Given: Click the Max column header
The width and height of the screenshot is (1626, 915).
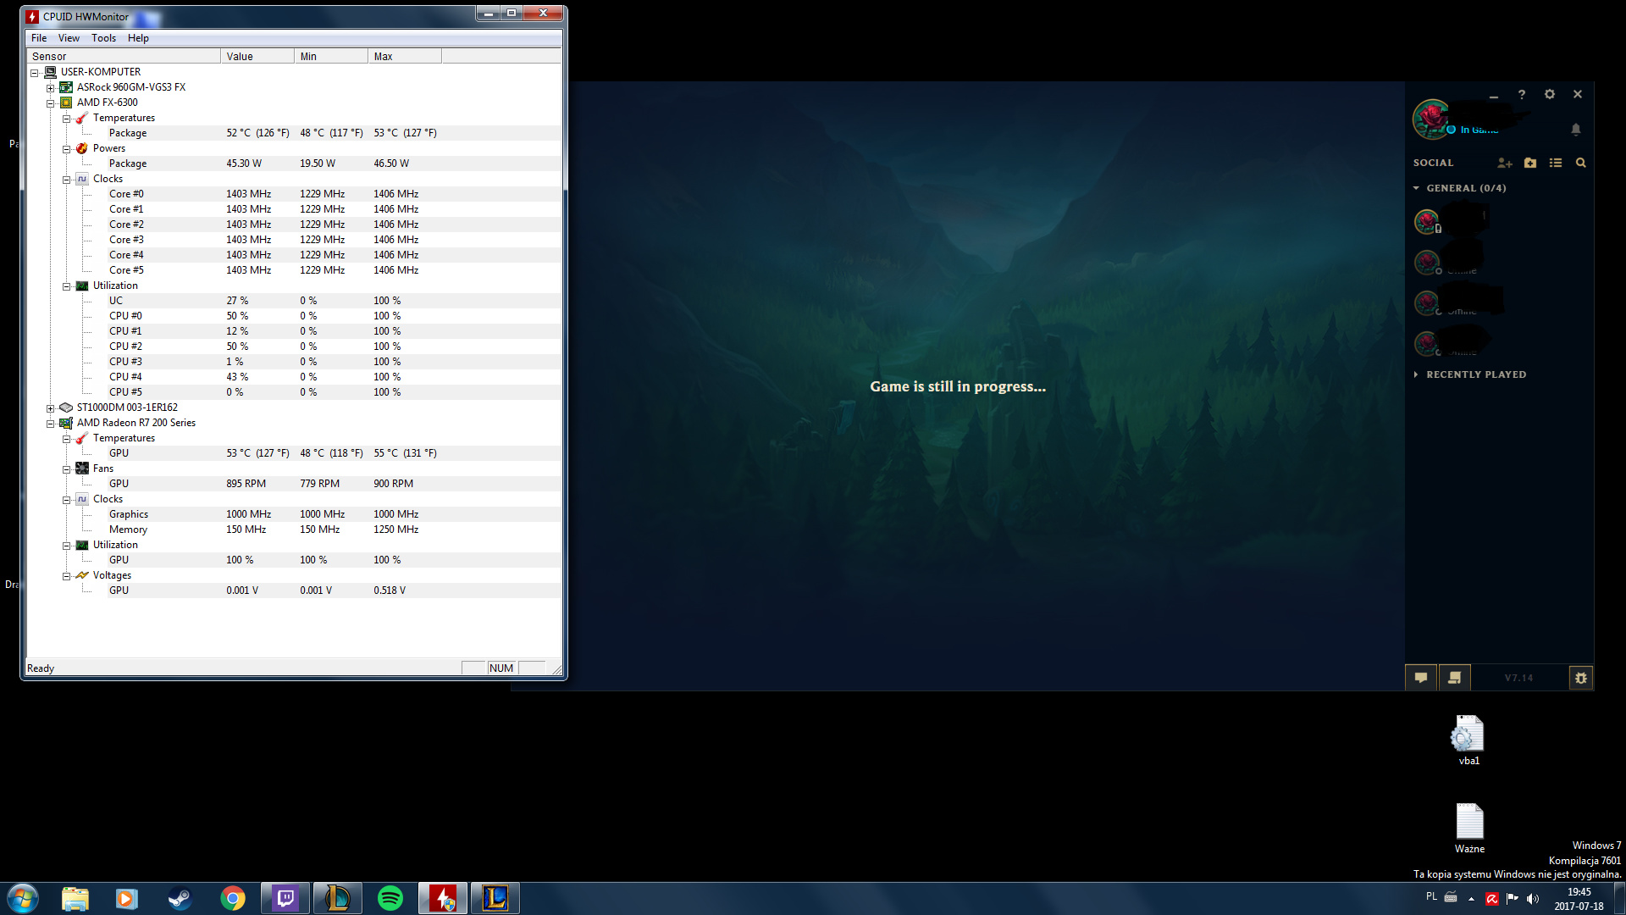Looking at the screenshot, I should pos(406,56).
